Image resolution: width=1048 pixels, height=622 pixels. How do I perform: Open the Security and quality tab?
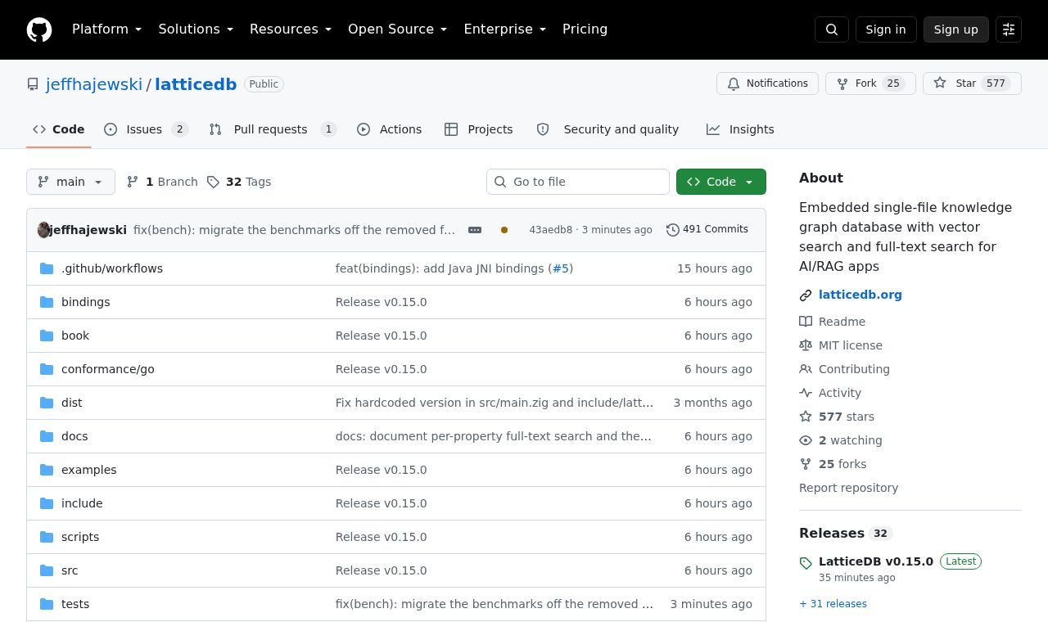point(608,129)
